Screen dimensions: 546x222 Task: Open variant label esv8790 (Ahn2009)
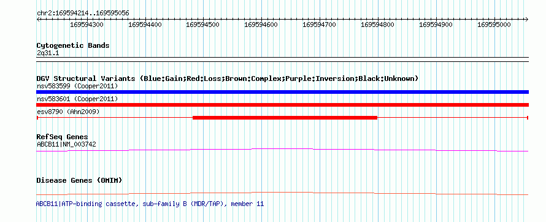pyautogui.click(x=68, y=112)
